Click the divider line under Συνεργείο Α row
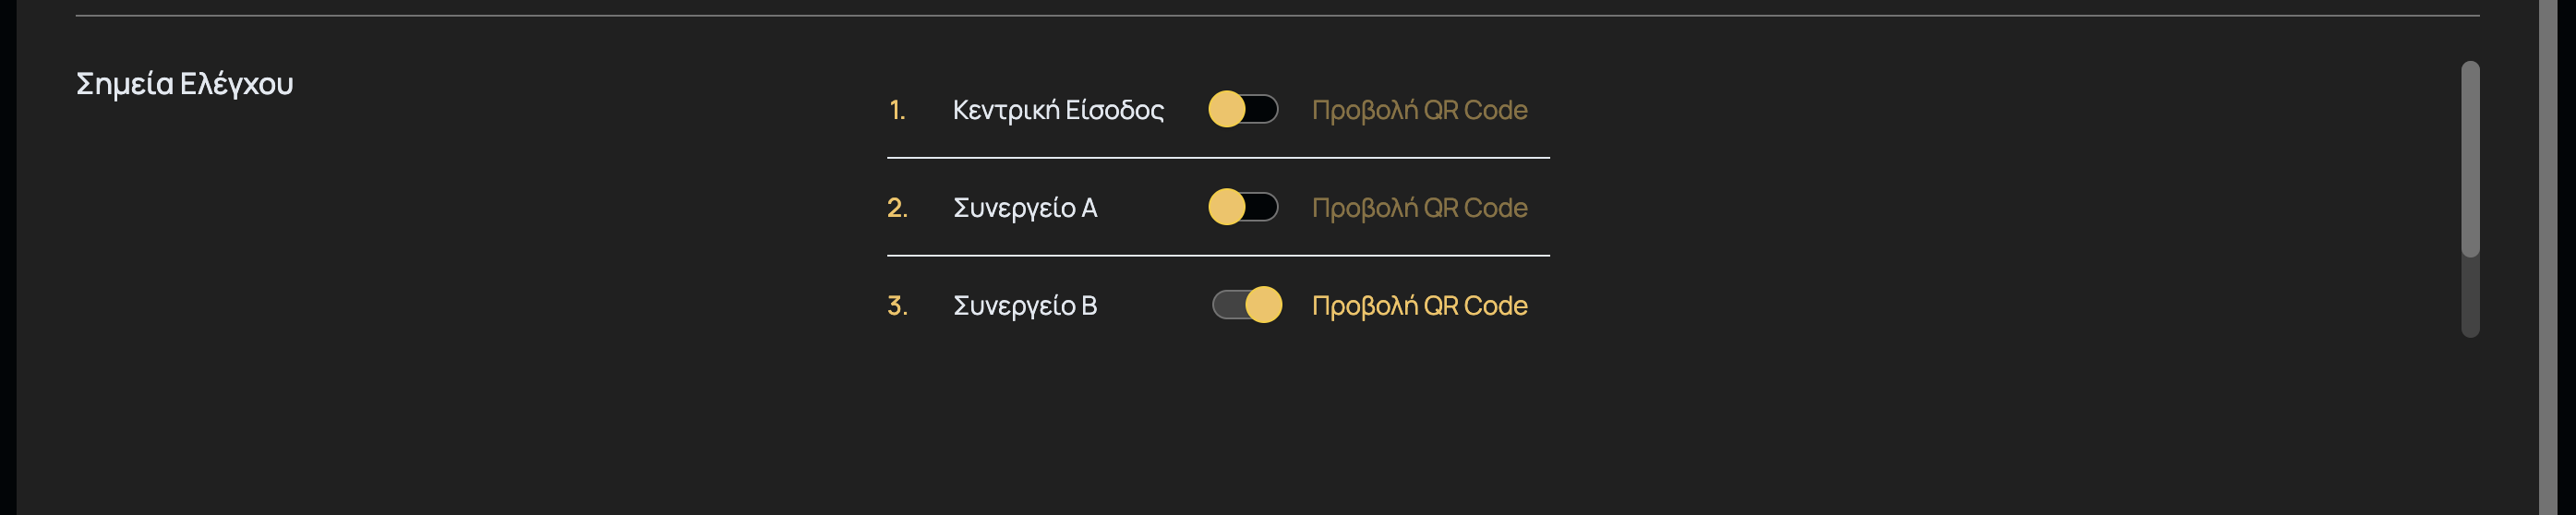Screen dimensions: 2576x515 click(1218, 256)
